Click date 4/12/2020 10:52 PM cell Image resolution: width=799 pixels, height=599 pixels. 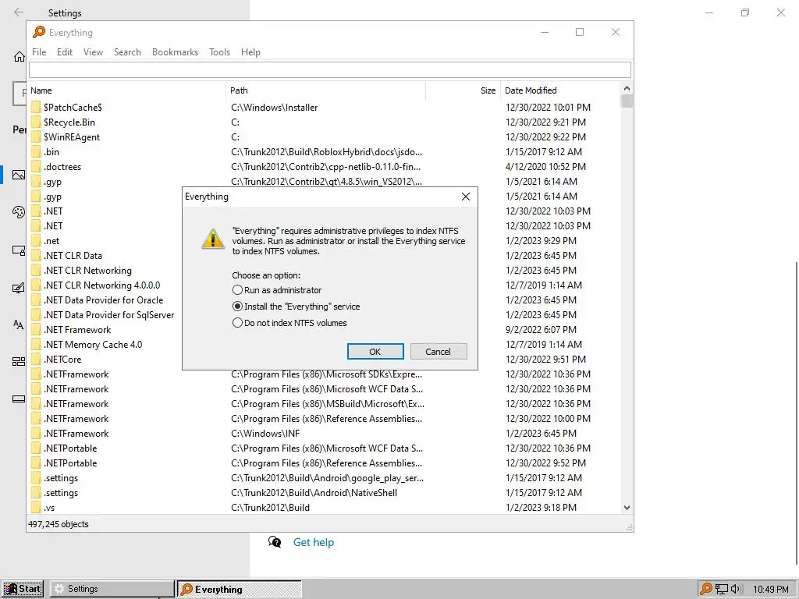(545, 167)
